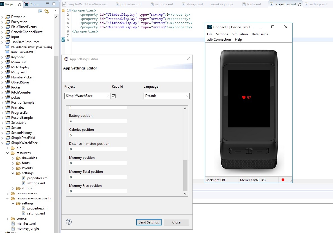
Task: Click the Send Settings button
Action: [x=149, y=222]
